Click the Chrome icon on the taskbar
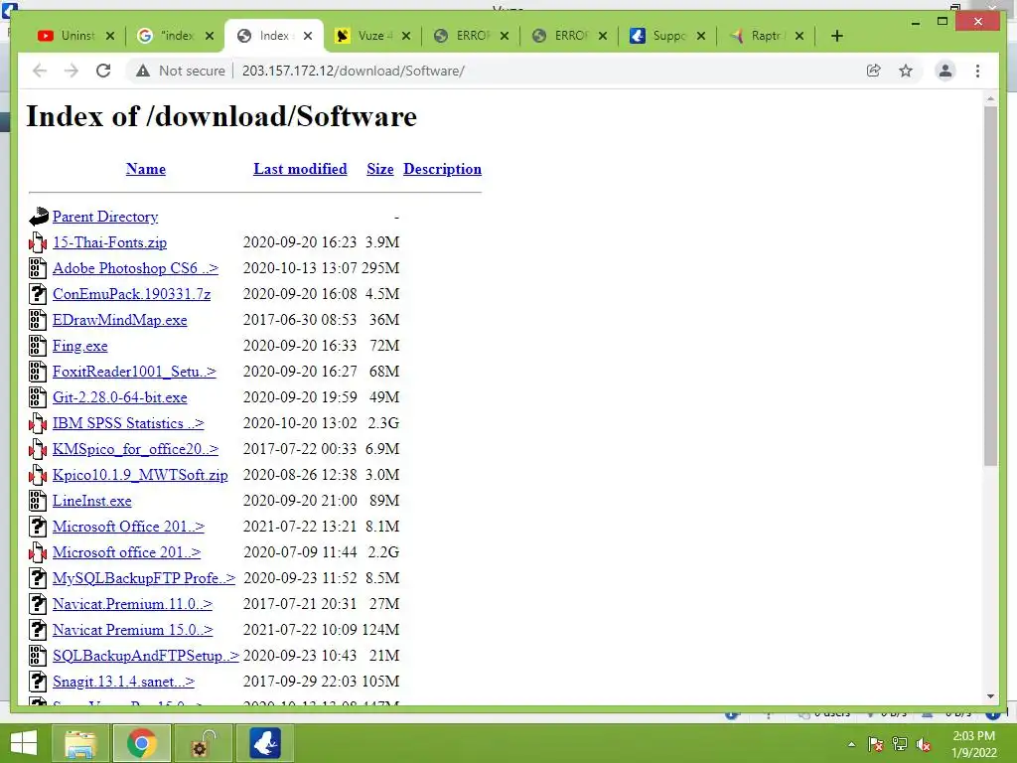 point(141,743)
